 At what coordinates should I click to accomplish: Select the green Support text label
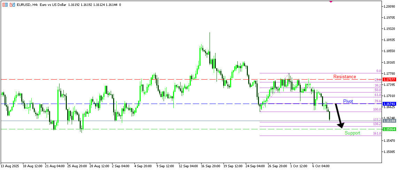[x=352, y=133]
